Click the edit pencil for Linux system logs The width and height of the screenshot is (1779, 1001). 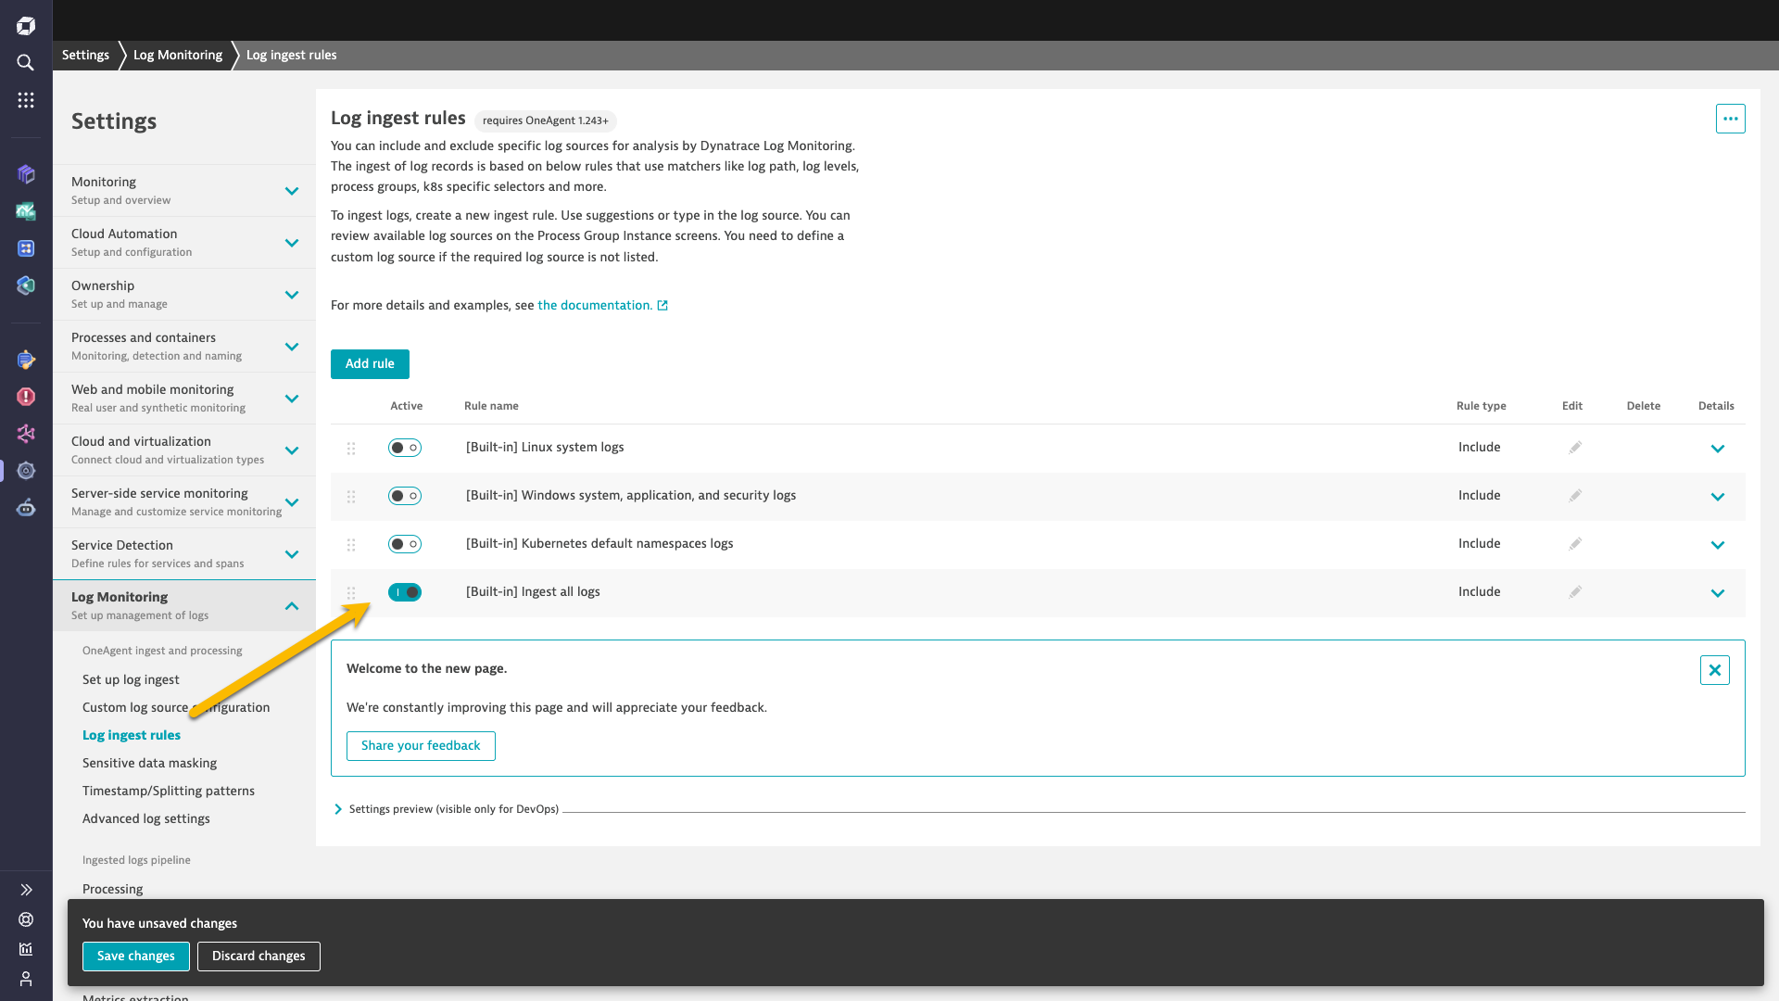[1575, 447]
